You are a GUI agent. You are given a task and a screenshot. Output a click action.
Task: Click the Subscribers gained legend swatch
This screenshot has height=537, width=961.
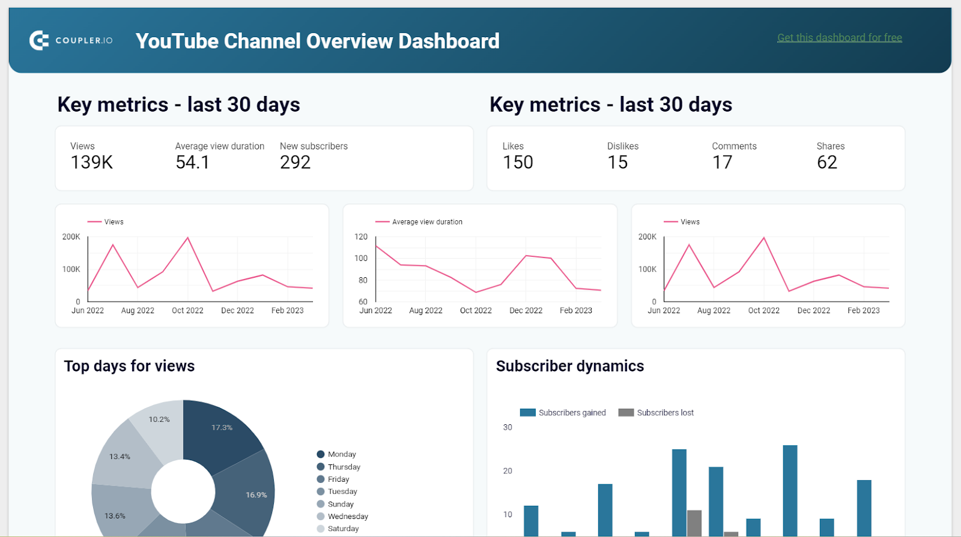pos(527,413)
